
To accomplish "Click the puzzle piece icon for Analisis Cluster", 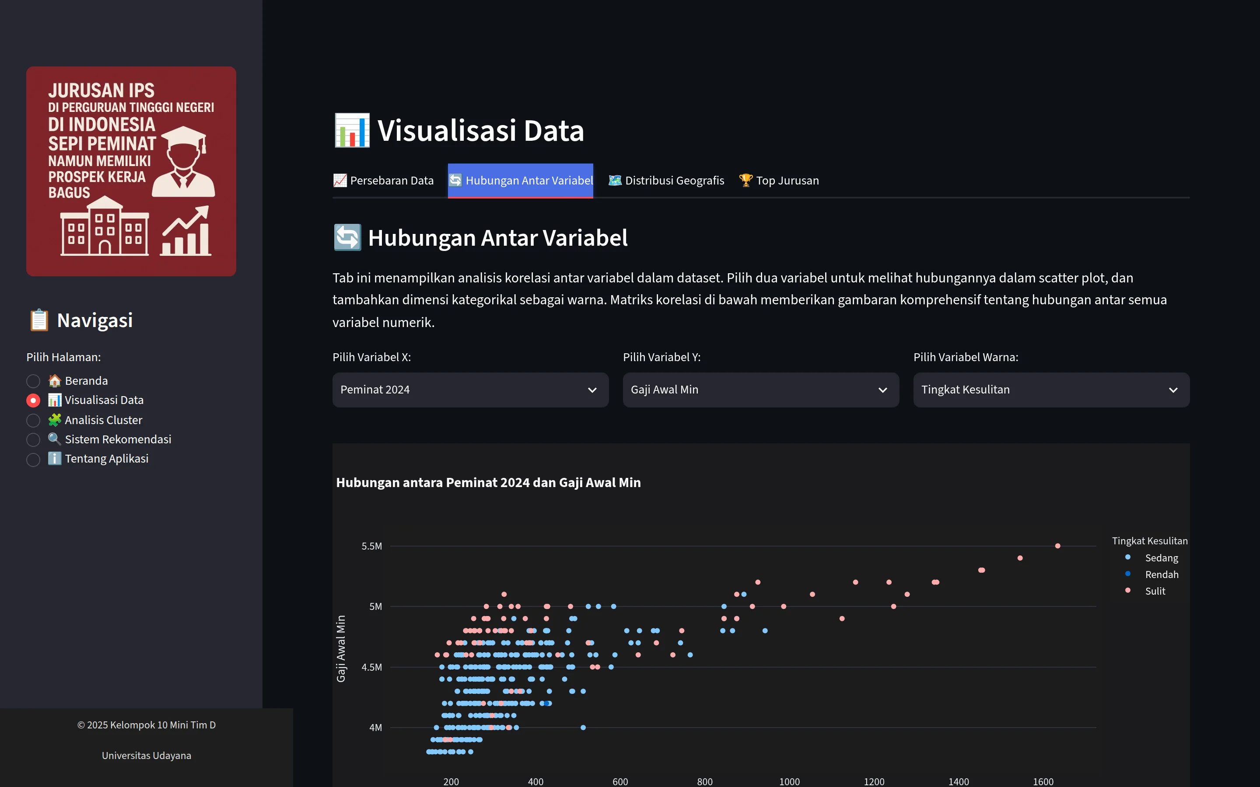I will click(55, 420).
